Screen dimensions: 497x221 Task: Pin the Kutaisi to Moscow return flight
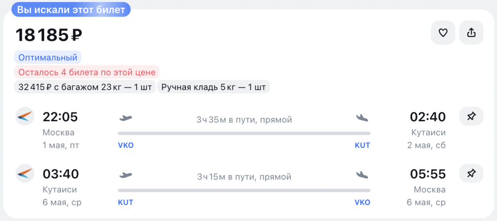tap(471, 174)
